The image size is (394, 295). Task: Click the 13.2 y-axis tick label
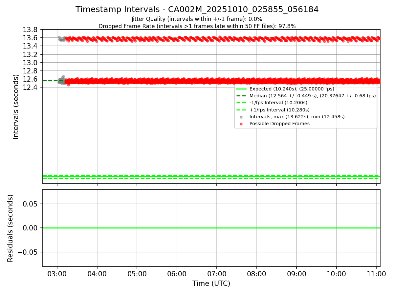pyautogui.click(x=30, y=54)
